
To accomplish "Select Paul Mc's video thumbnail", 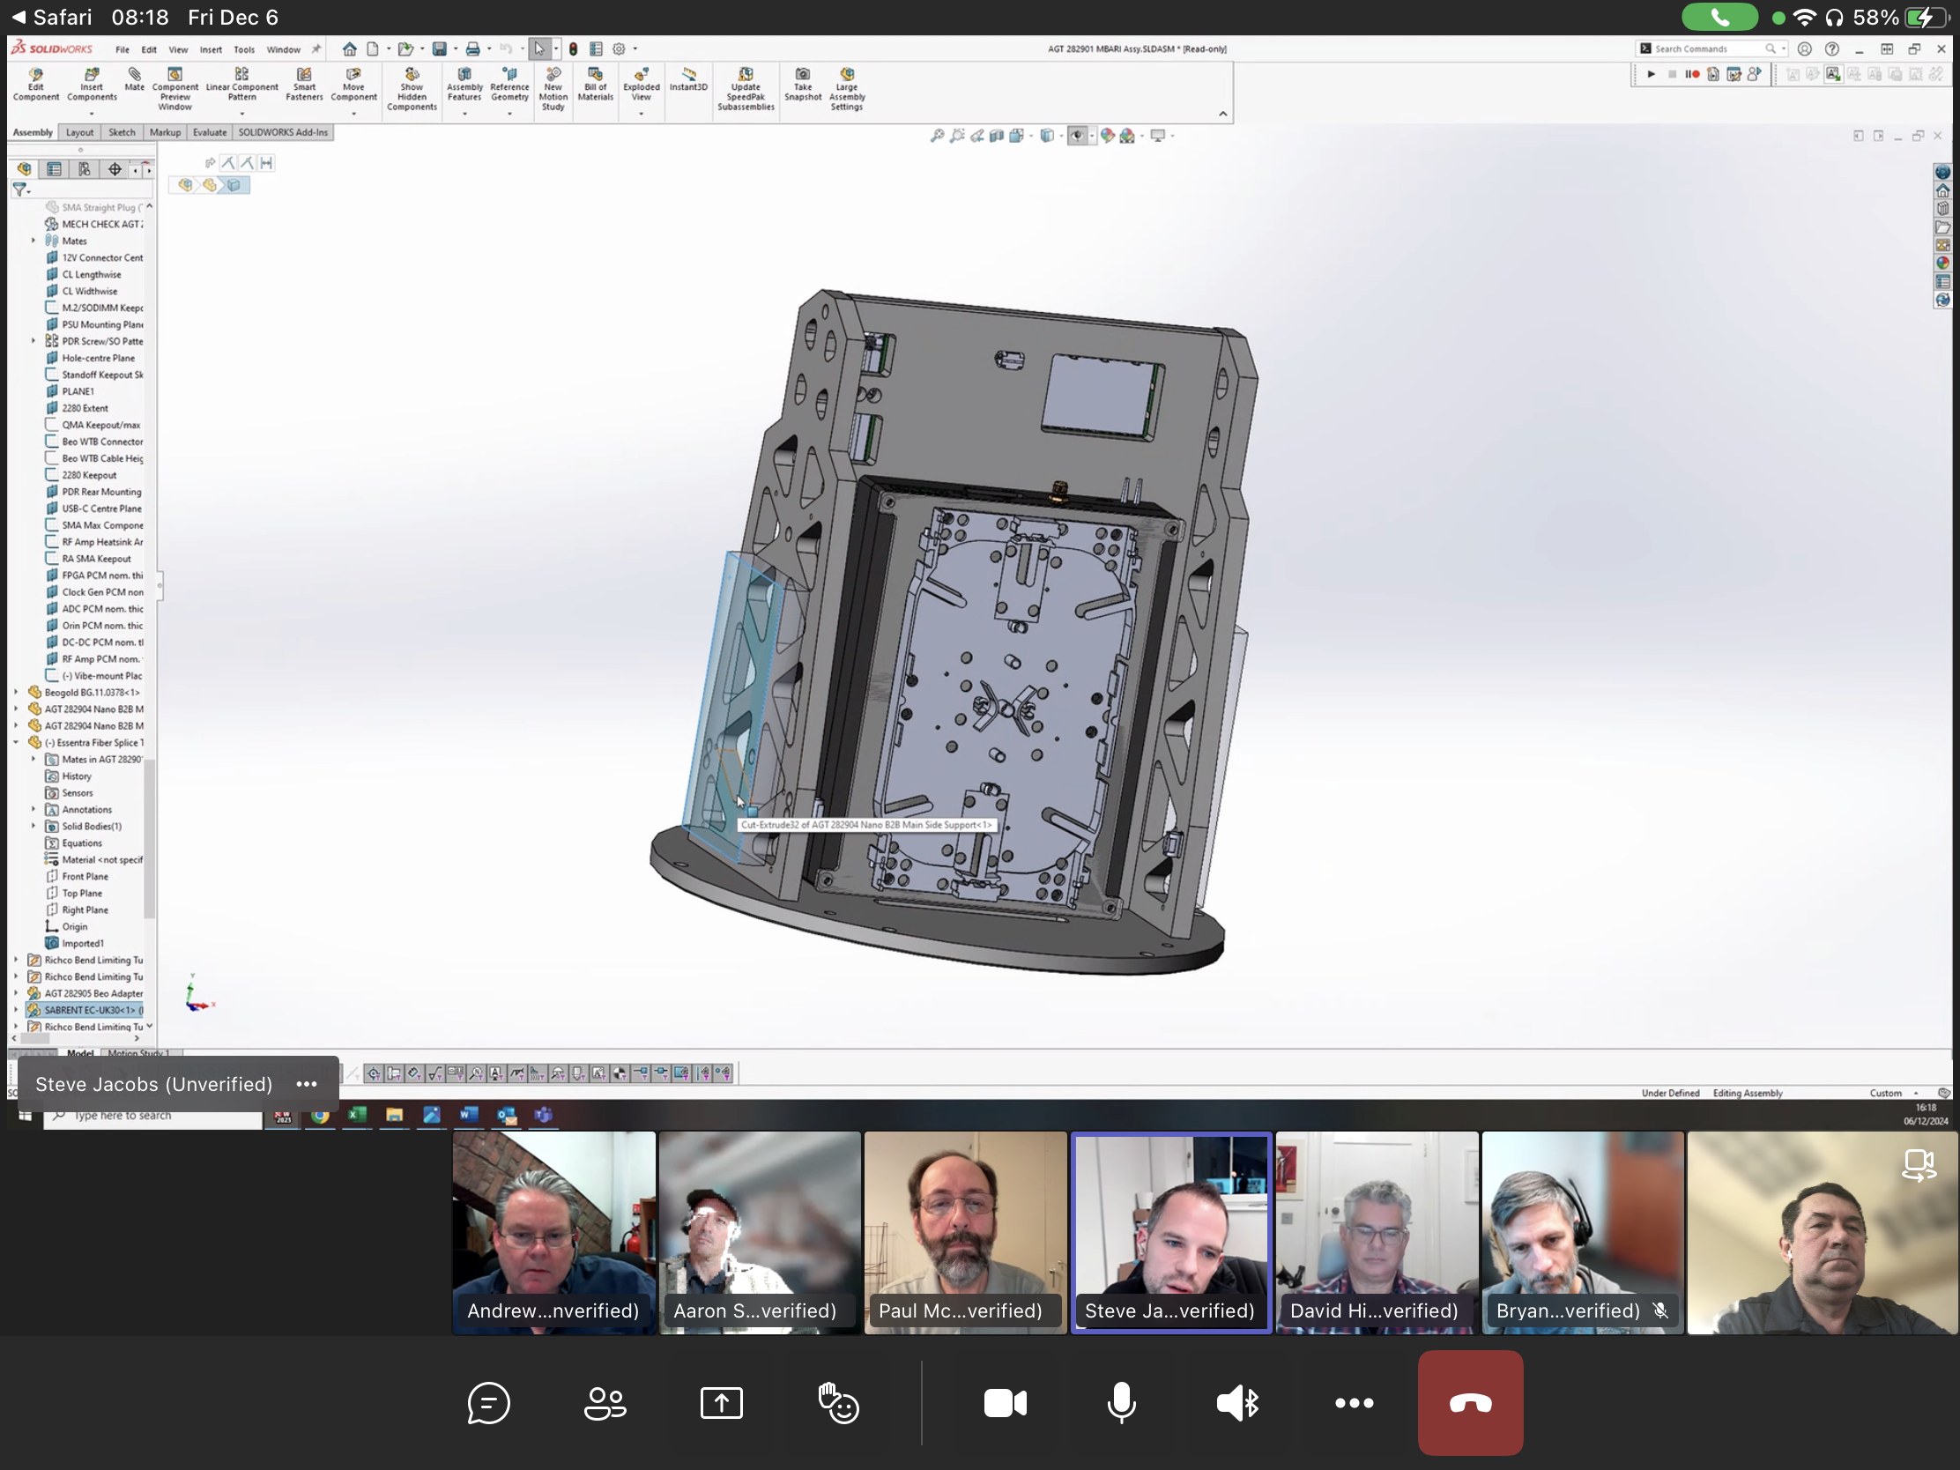I will click(x=965, y=1233).
